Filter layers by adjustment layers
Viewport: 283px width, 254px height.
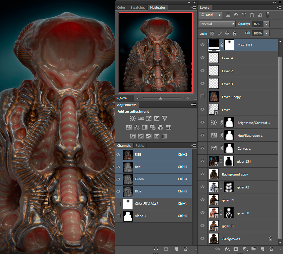[x=236, y=15]
